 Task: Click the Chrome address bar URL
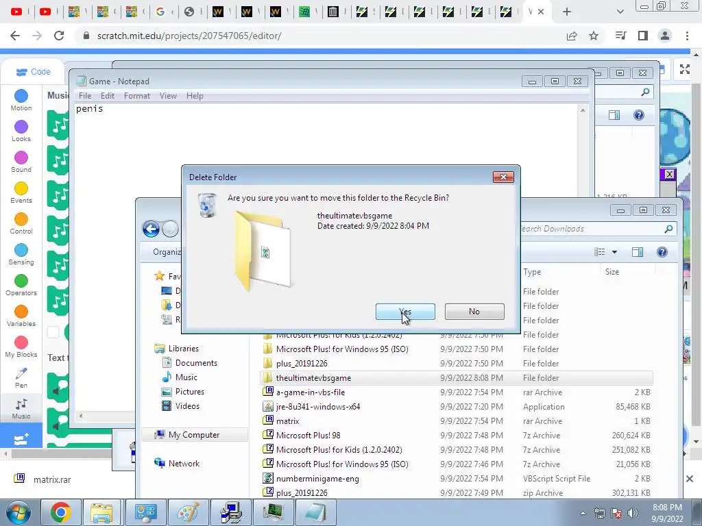(189, 36)
